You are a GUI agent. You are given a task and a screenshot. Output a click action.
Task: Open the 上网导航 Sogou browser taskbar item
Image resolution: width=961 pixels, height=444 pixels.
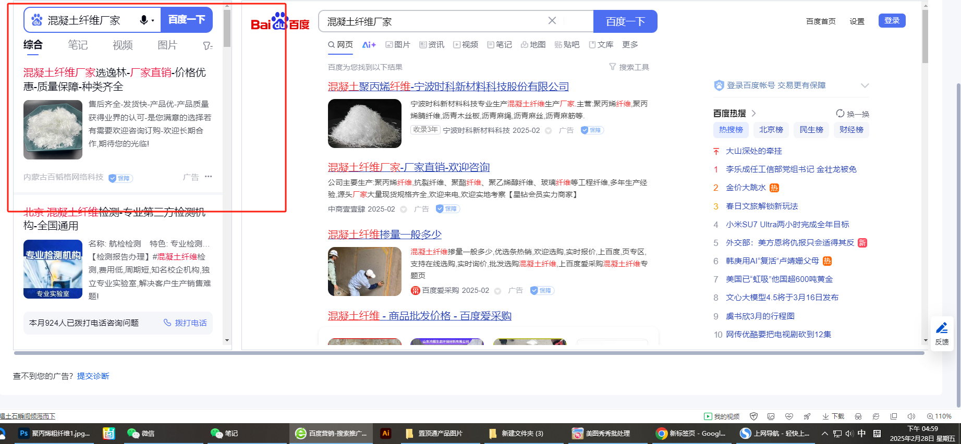(x=776, y=434)
